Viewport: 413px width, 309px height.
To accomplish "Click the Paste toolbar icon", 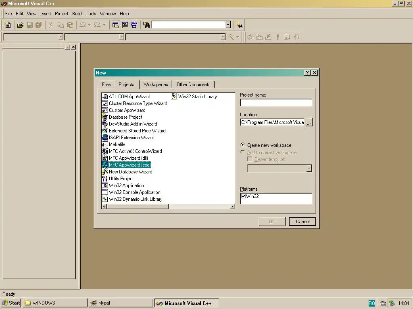I will pyautogui.click(x=70, y=25).
